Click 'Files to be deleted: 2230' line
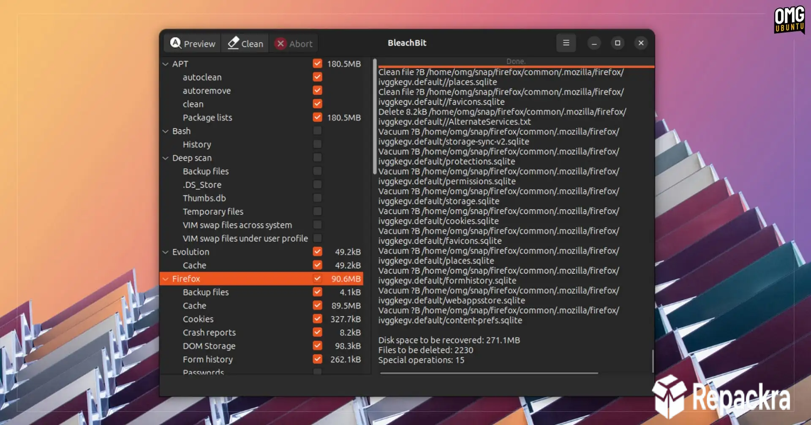 426,350
